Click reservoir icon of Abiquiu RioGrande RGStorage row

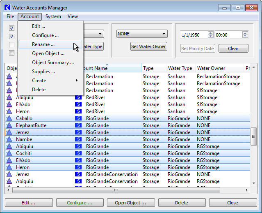tap(9, 146)
